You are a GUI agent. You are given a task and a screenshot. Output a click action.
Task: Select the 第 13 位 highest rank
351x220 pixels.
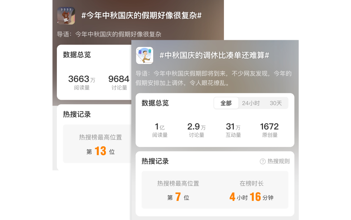coord(100,151)
